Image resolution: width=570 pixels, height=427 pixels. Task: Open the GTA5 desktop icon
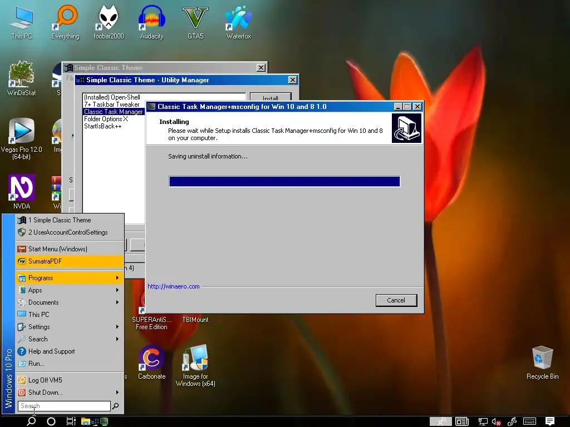tap(195, 22)
